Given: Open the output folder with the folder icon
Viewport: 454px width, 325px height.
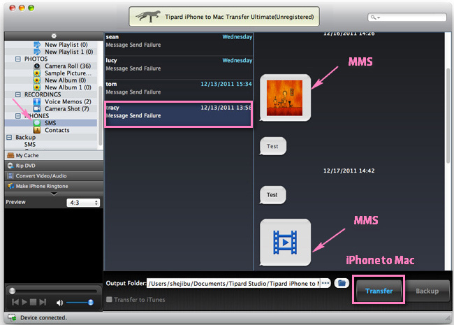Looking at the screenshot, I should coord(342,283).
